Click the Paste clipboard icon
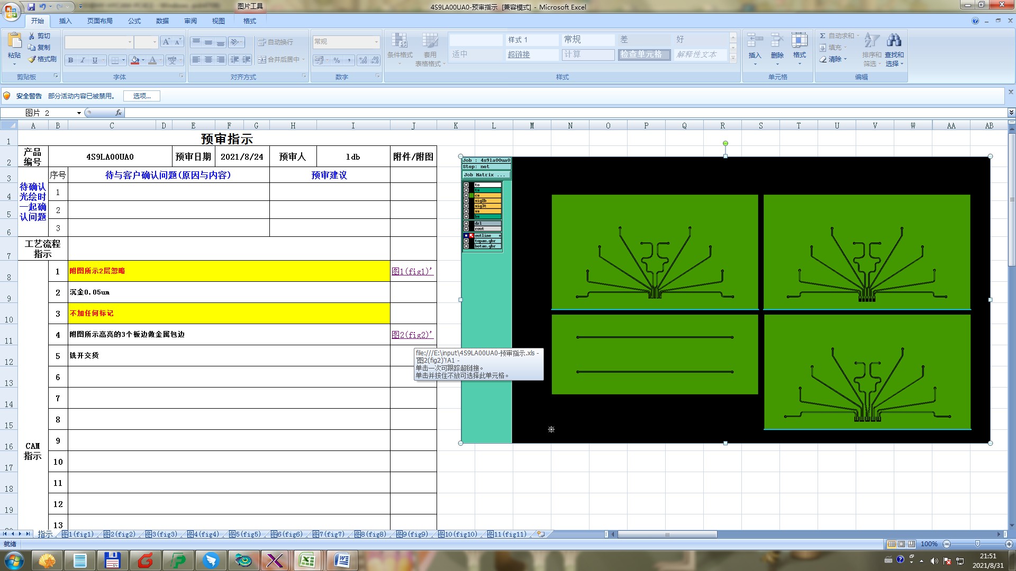Screen dimensions: 1016x571 14,40
